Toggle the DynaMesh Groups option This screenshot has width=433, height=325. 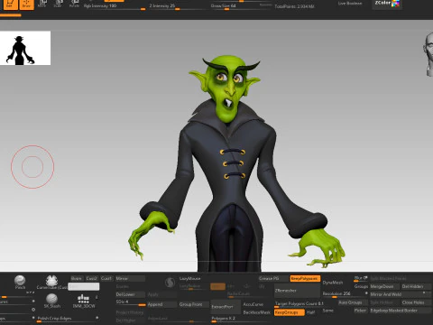[x=361, y=286]
